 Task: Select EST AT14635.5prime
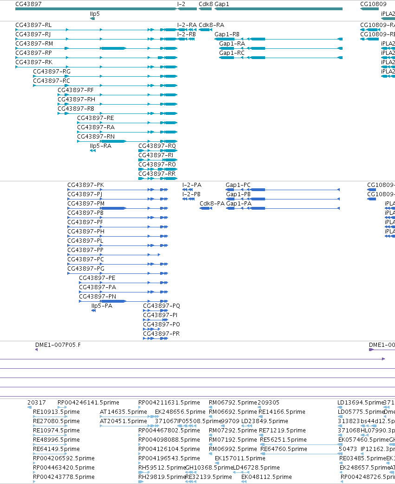130,417
